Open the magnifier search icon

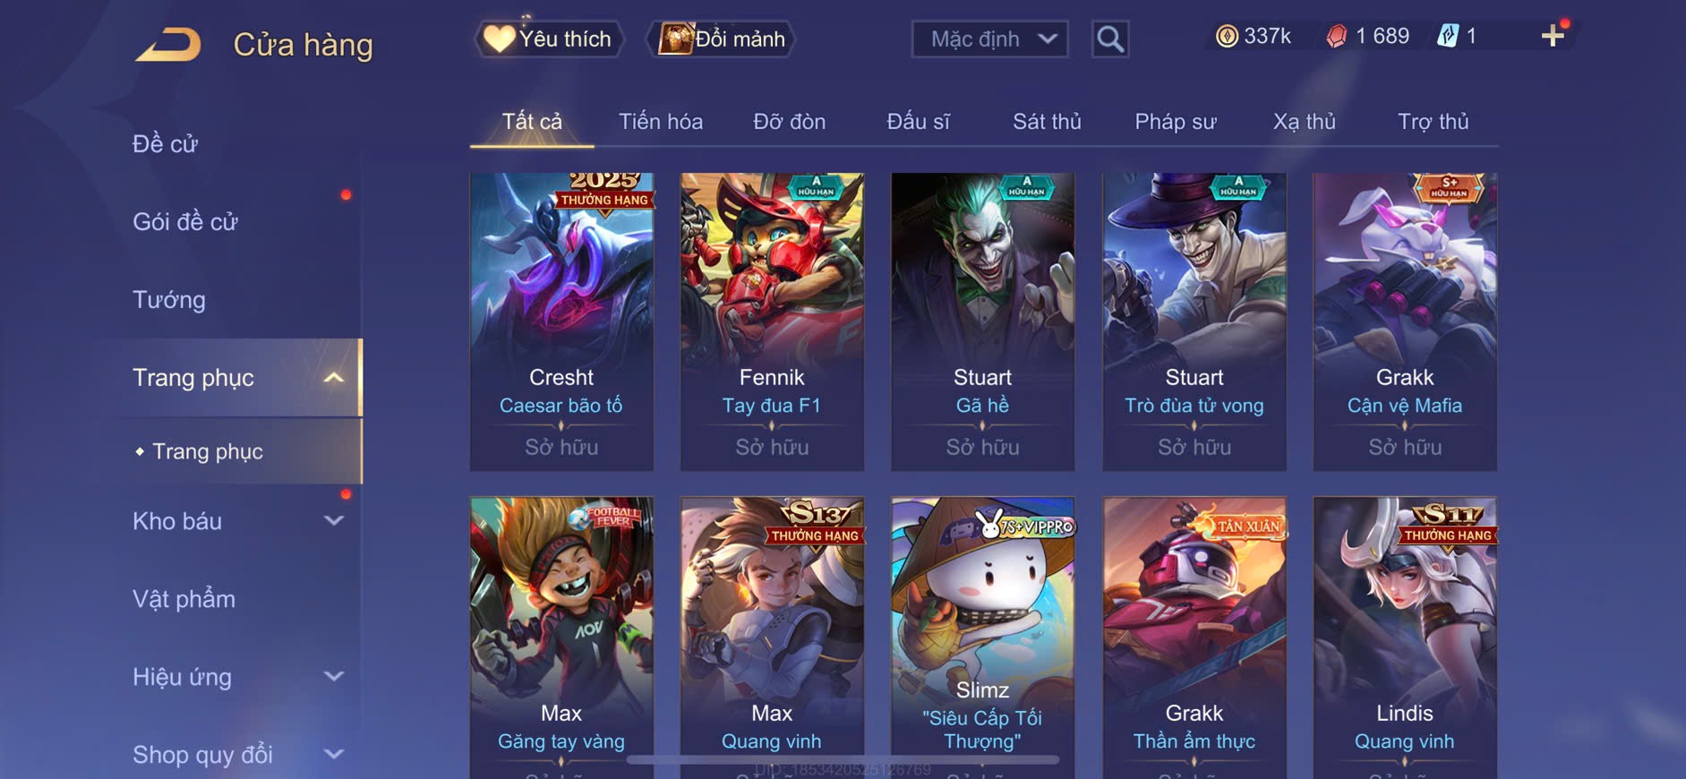click(1110, 39)
